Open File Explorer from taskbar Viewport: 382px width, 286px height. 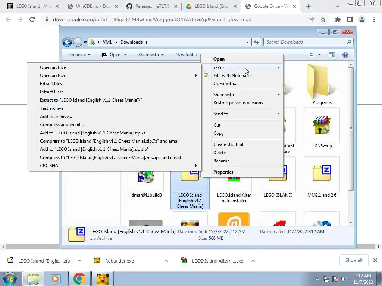coord(33,279)
